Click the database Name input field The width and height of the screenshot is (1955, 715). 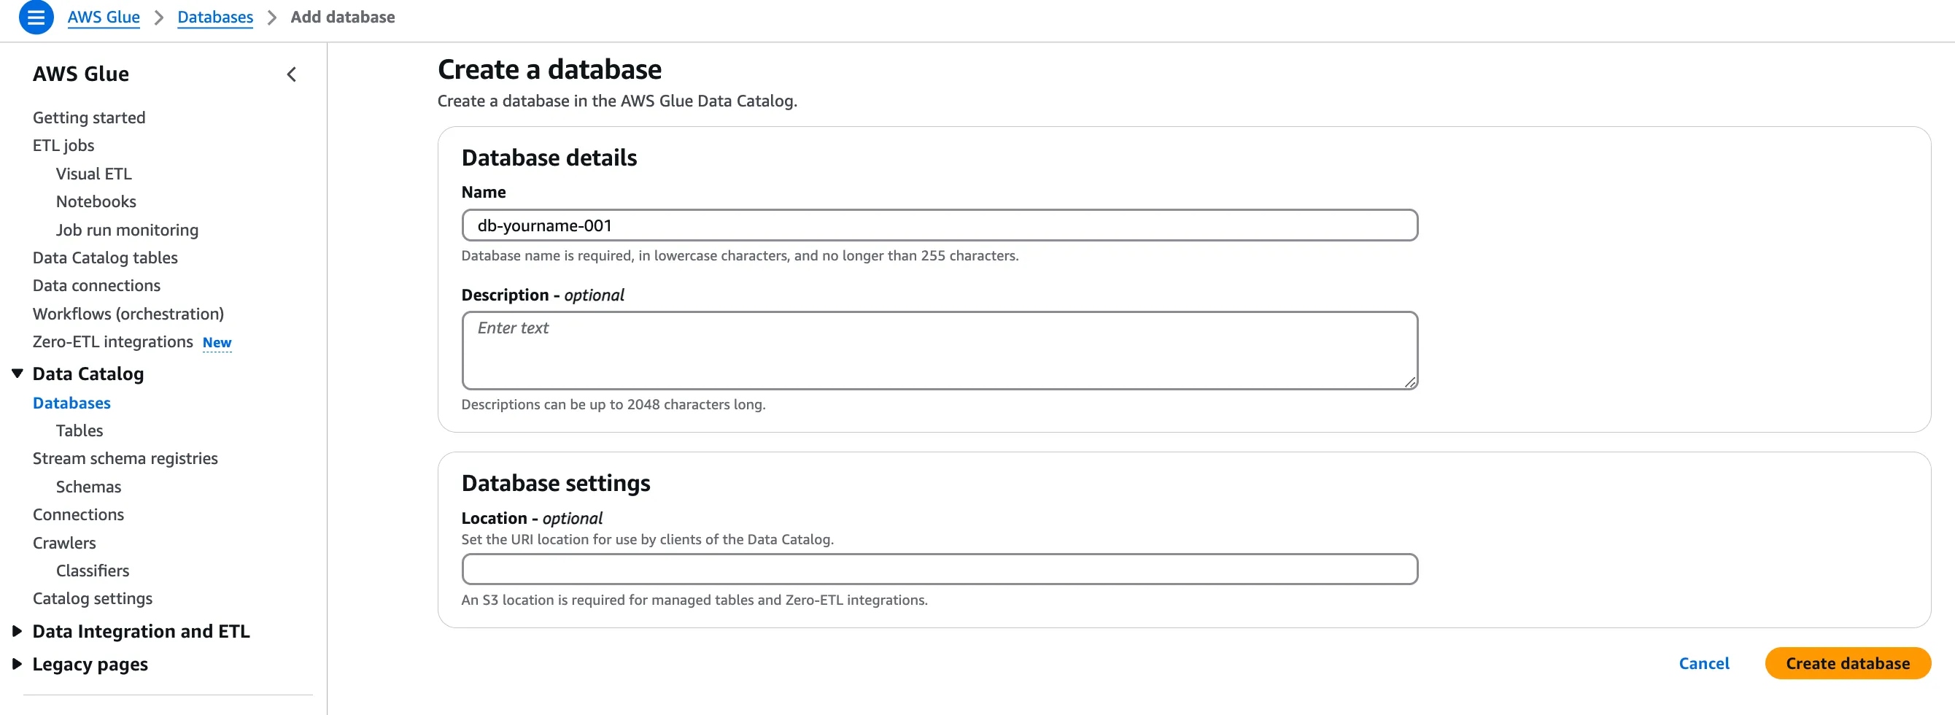click(x=939, y=225)
